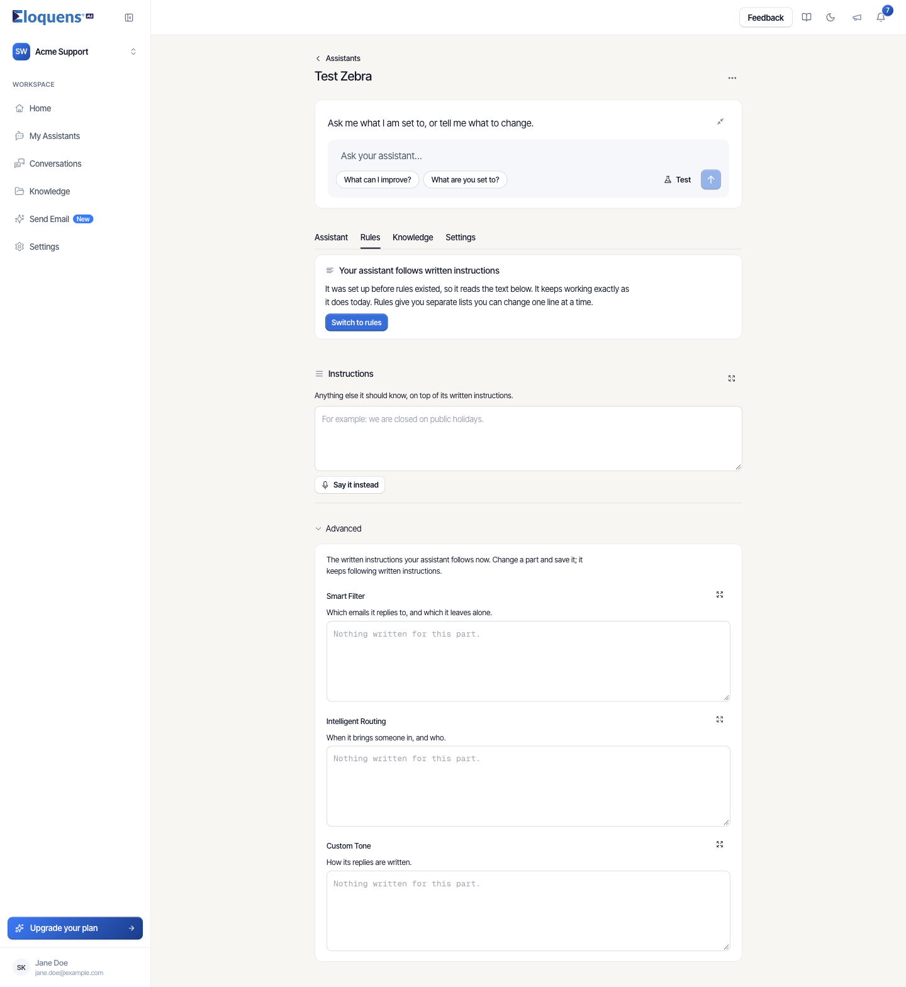Collapse the Advanced section
906x987 pixels.
[x=338, y=528]
